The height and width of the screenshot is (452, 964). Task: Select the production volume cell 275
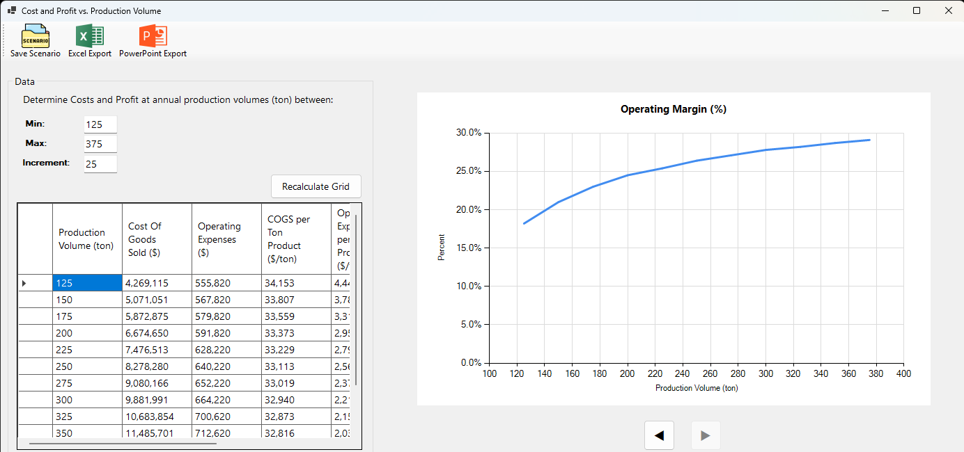click(87, 383)
